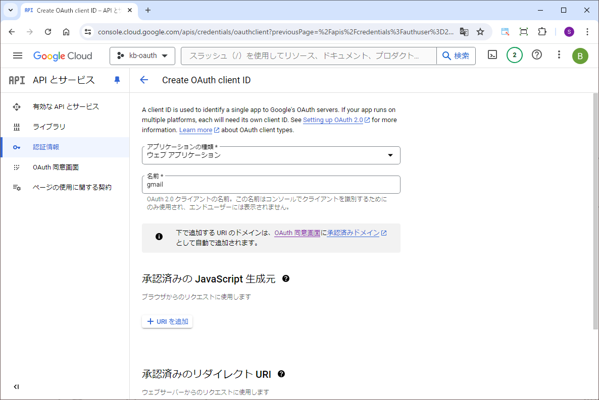Bookmark this page with the star icon
The image size is (599, 400).
pyautogui.click(x=480, y=32)
